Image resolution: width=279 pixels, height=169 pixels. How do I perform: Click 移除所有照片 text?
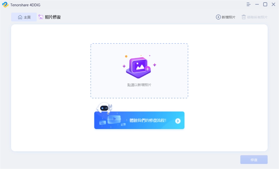pyautogui.click(x=257, y=17)
